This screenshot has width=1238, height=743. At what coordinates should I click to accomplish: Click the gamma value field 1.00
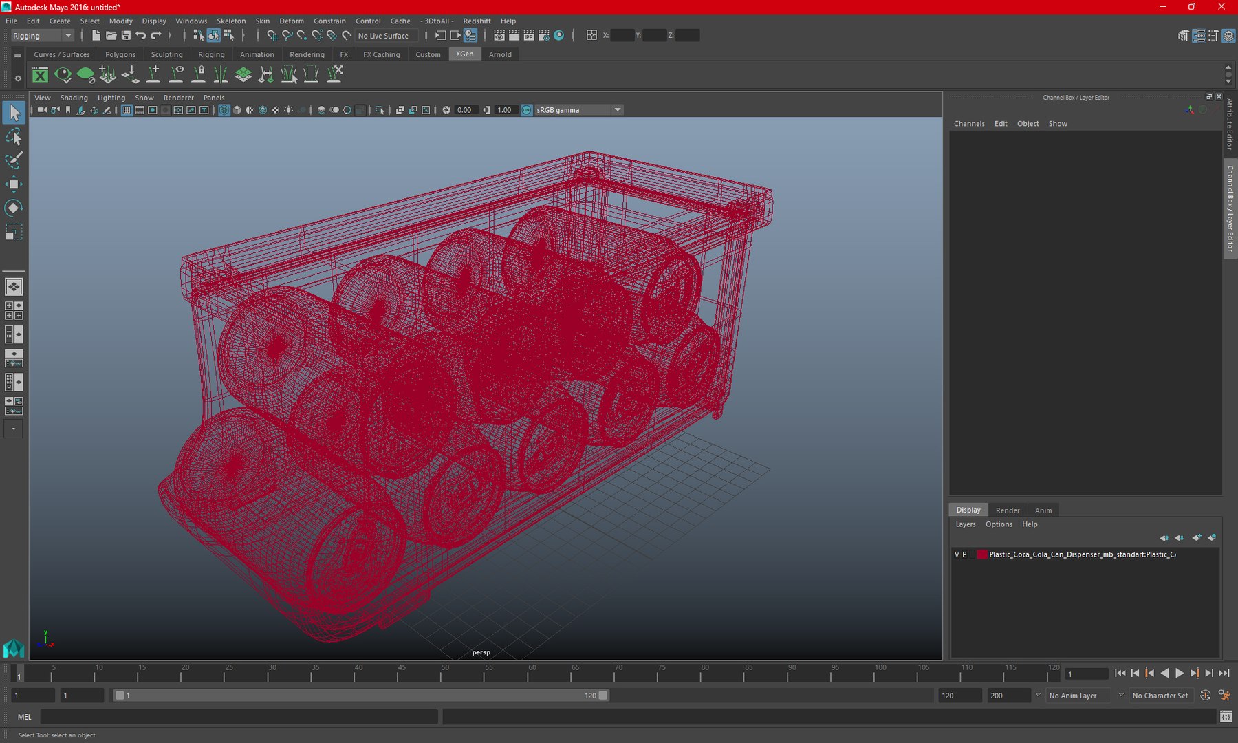505,110
